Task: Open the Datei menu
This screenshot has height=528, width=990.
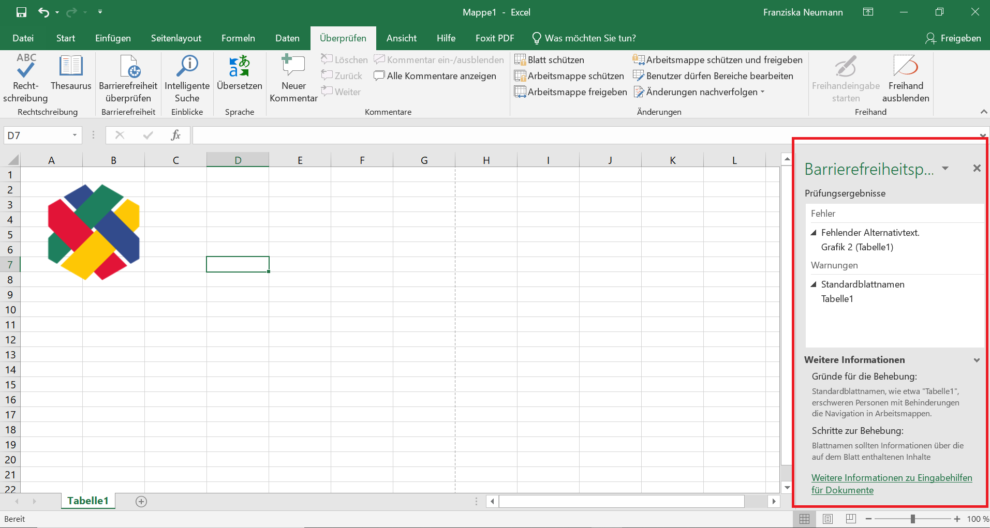Action: tap(23, 38)
